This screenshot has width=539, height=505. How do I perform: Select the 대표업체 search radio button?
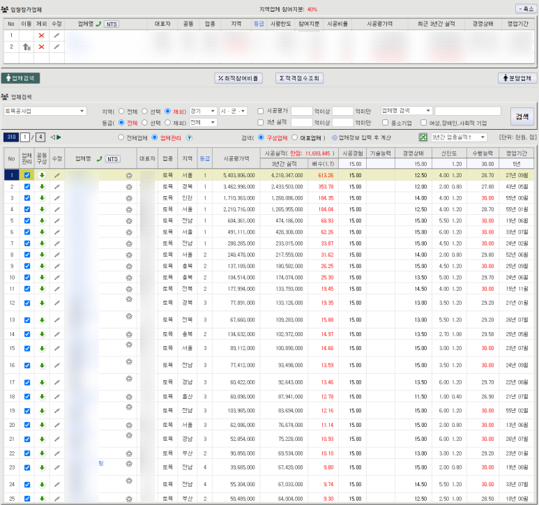pyautogui.click(x=294, y=137)
